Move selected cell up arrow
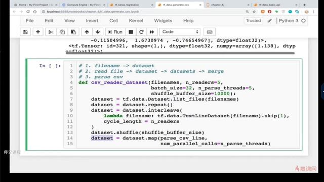Image resolution: width=324 pixels, height=182 pixels. [87, 32]
